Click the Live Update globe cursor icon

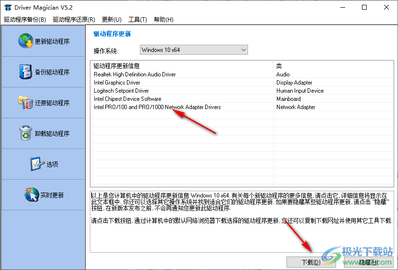[32, 195]
